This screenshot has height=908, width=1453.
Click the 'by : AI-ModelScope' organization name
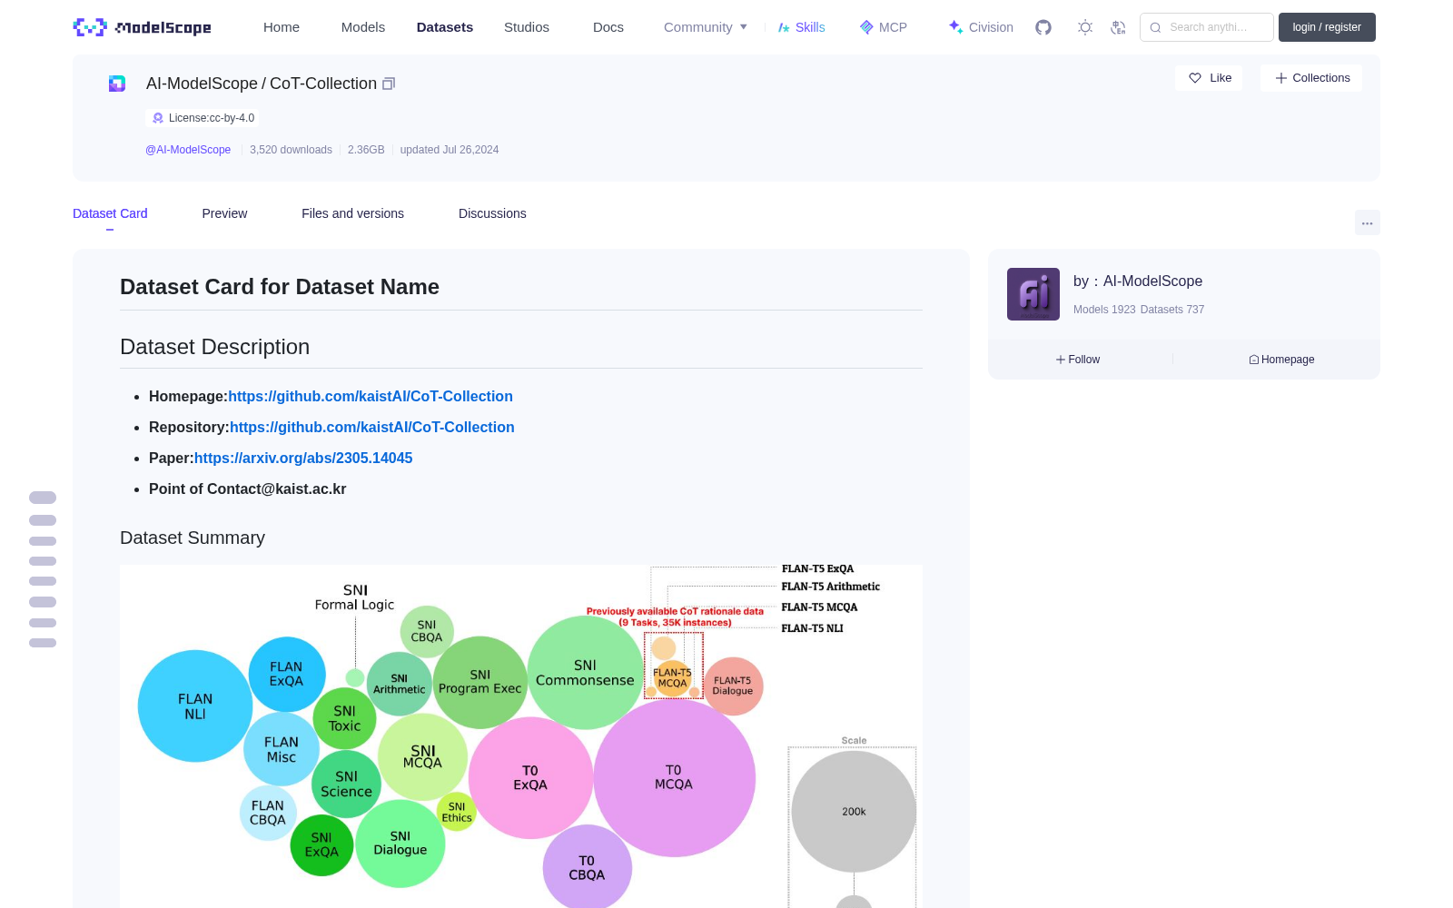point(1138,281)
